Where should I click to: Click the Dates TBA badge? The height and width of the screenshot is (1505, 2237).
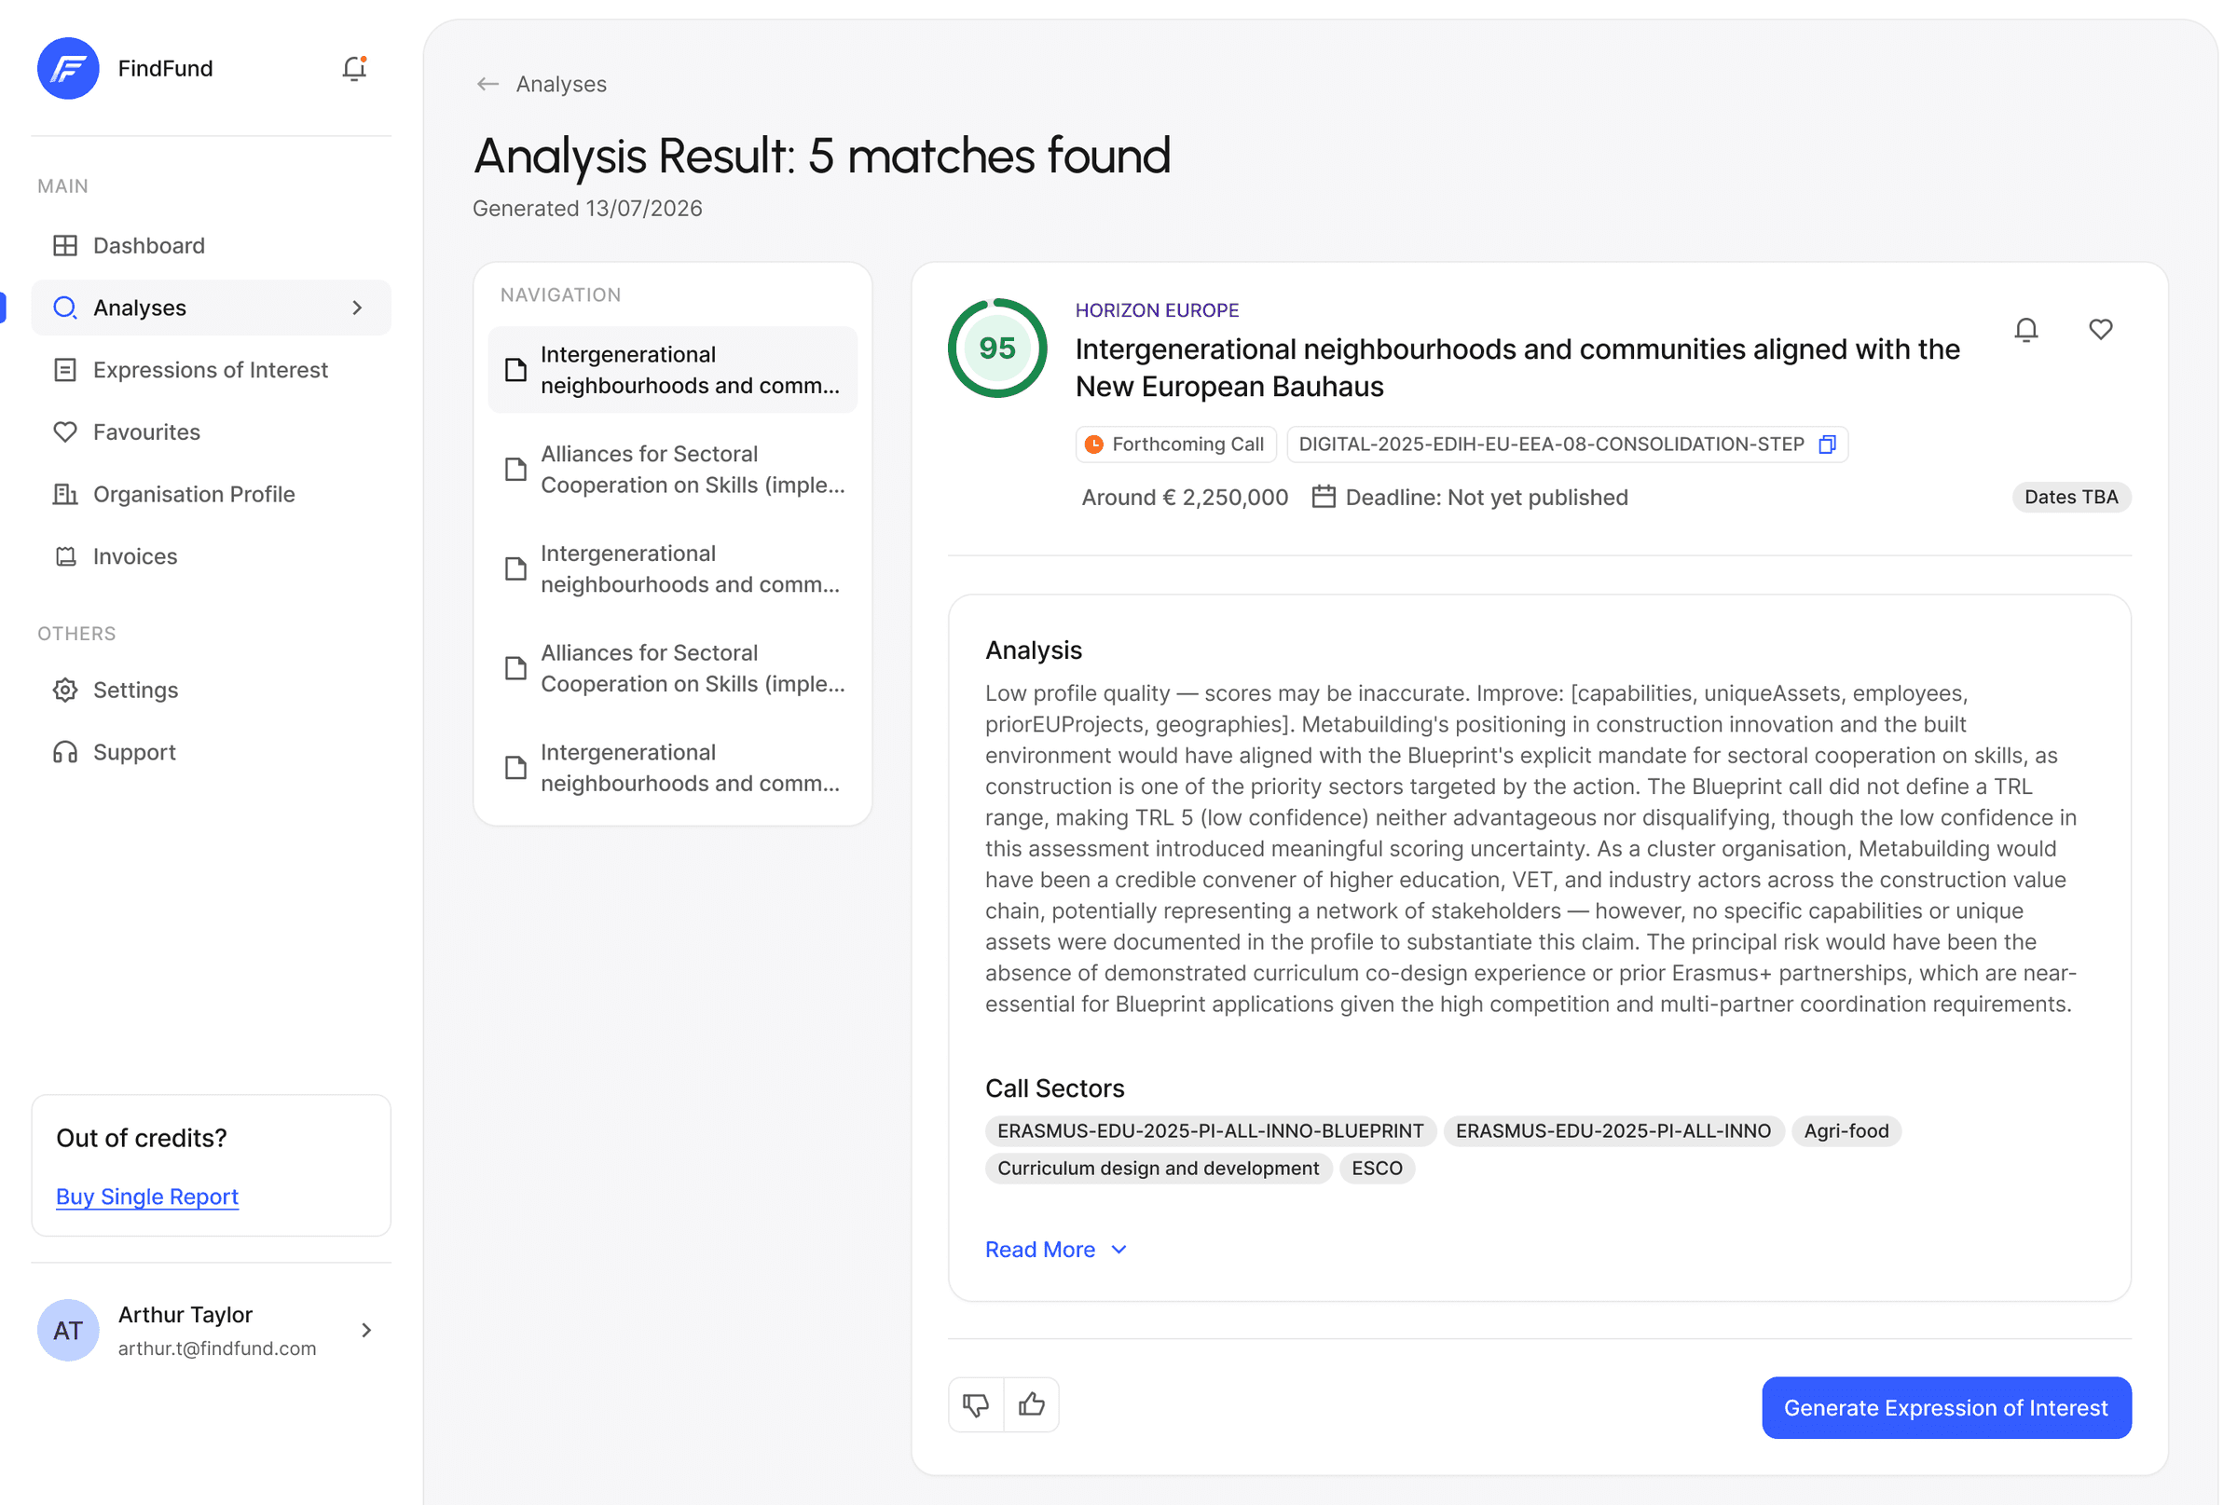[x=2071, y=498]
